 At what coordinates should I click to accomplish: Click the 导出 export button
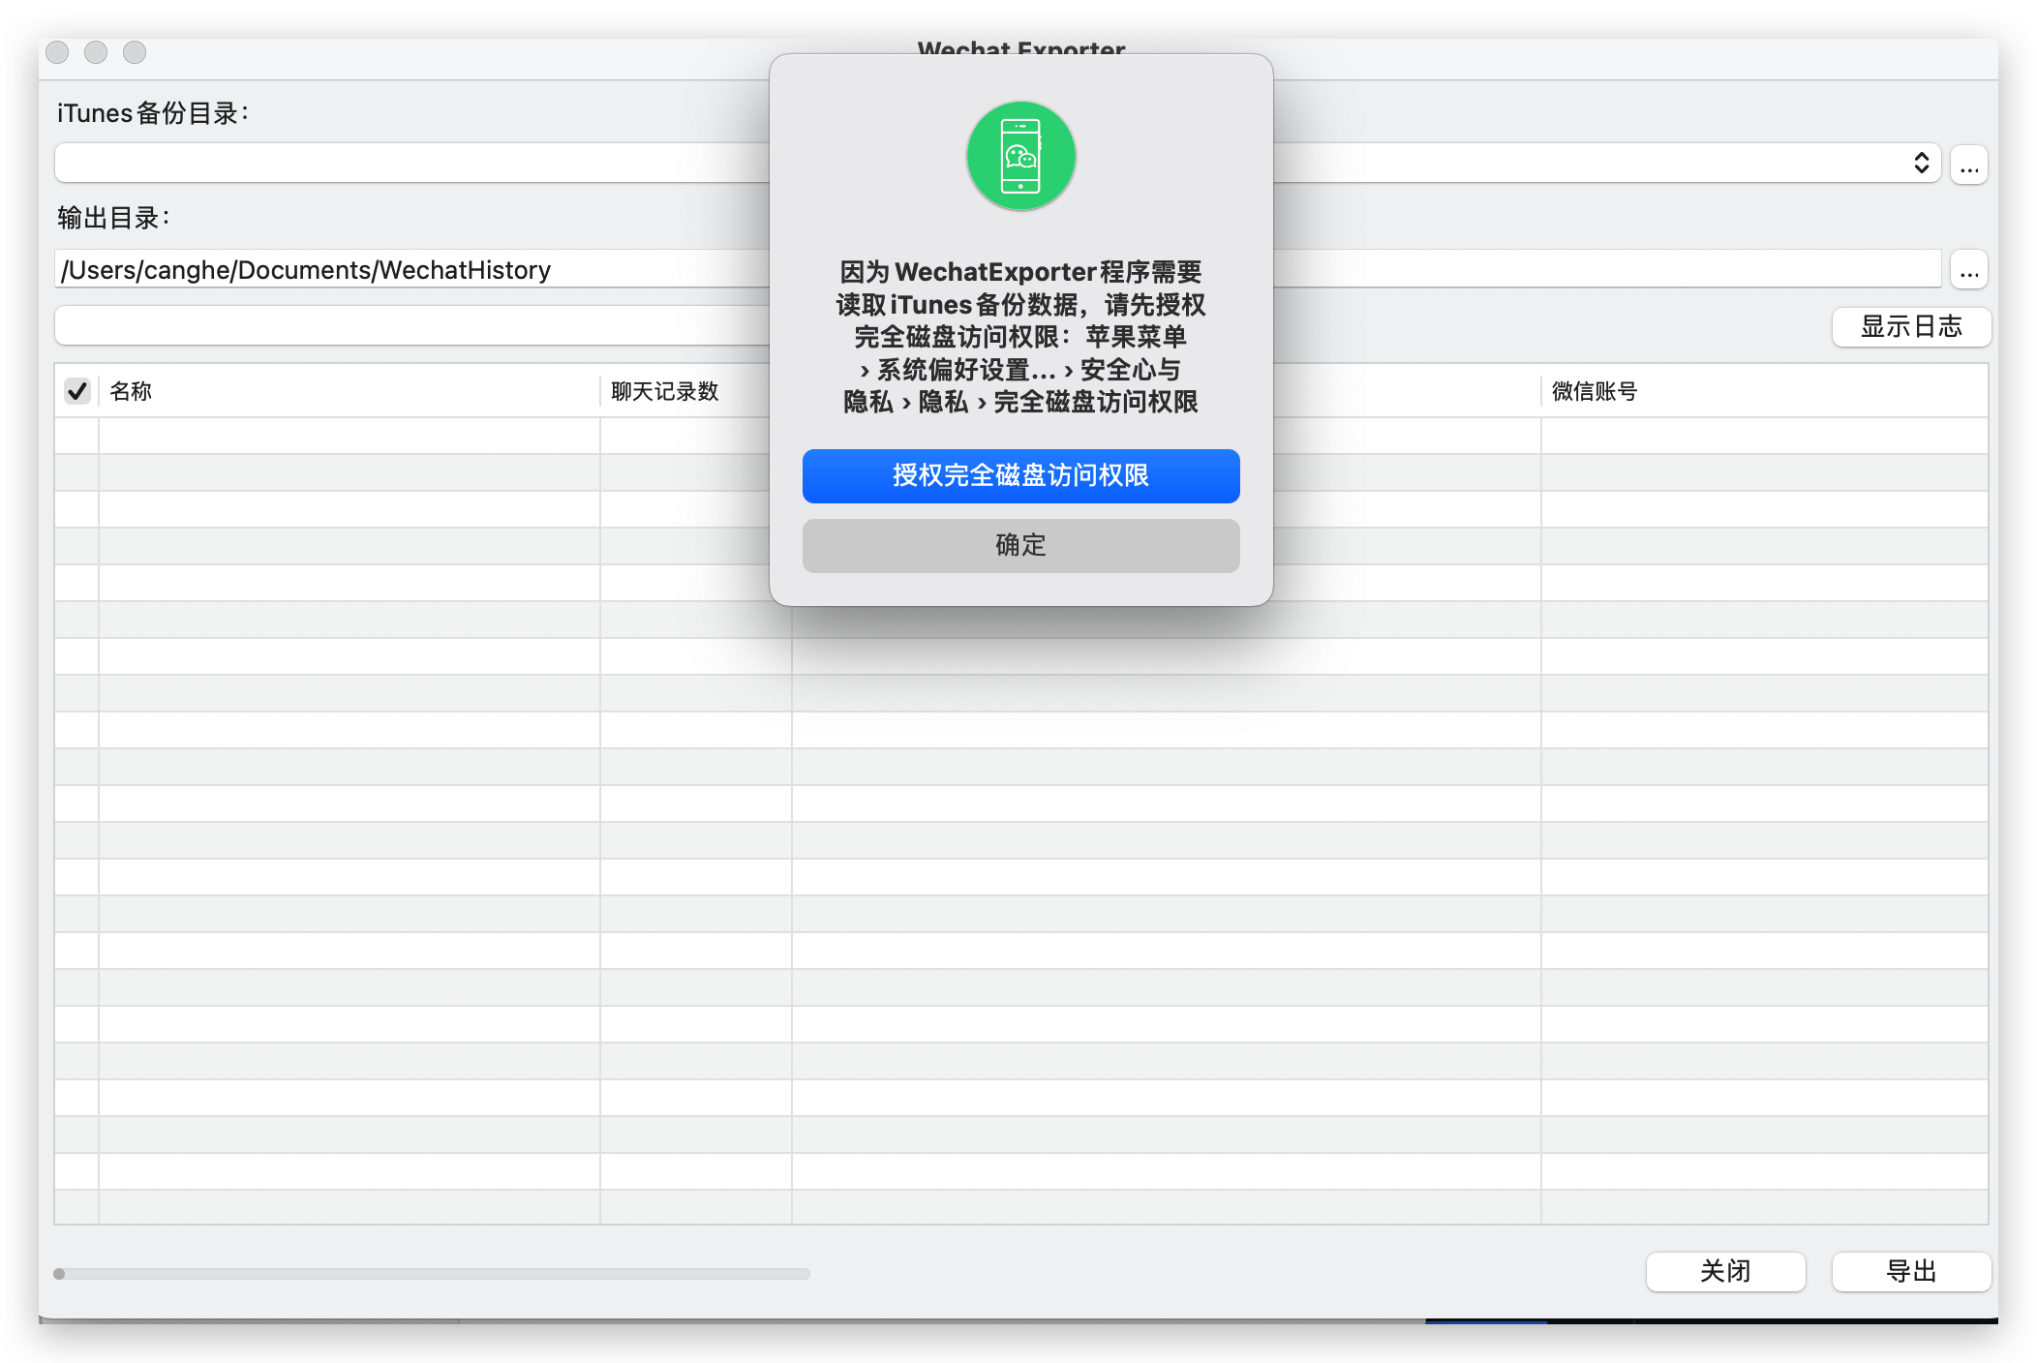1910,1271
